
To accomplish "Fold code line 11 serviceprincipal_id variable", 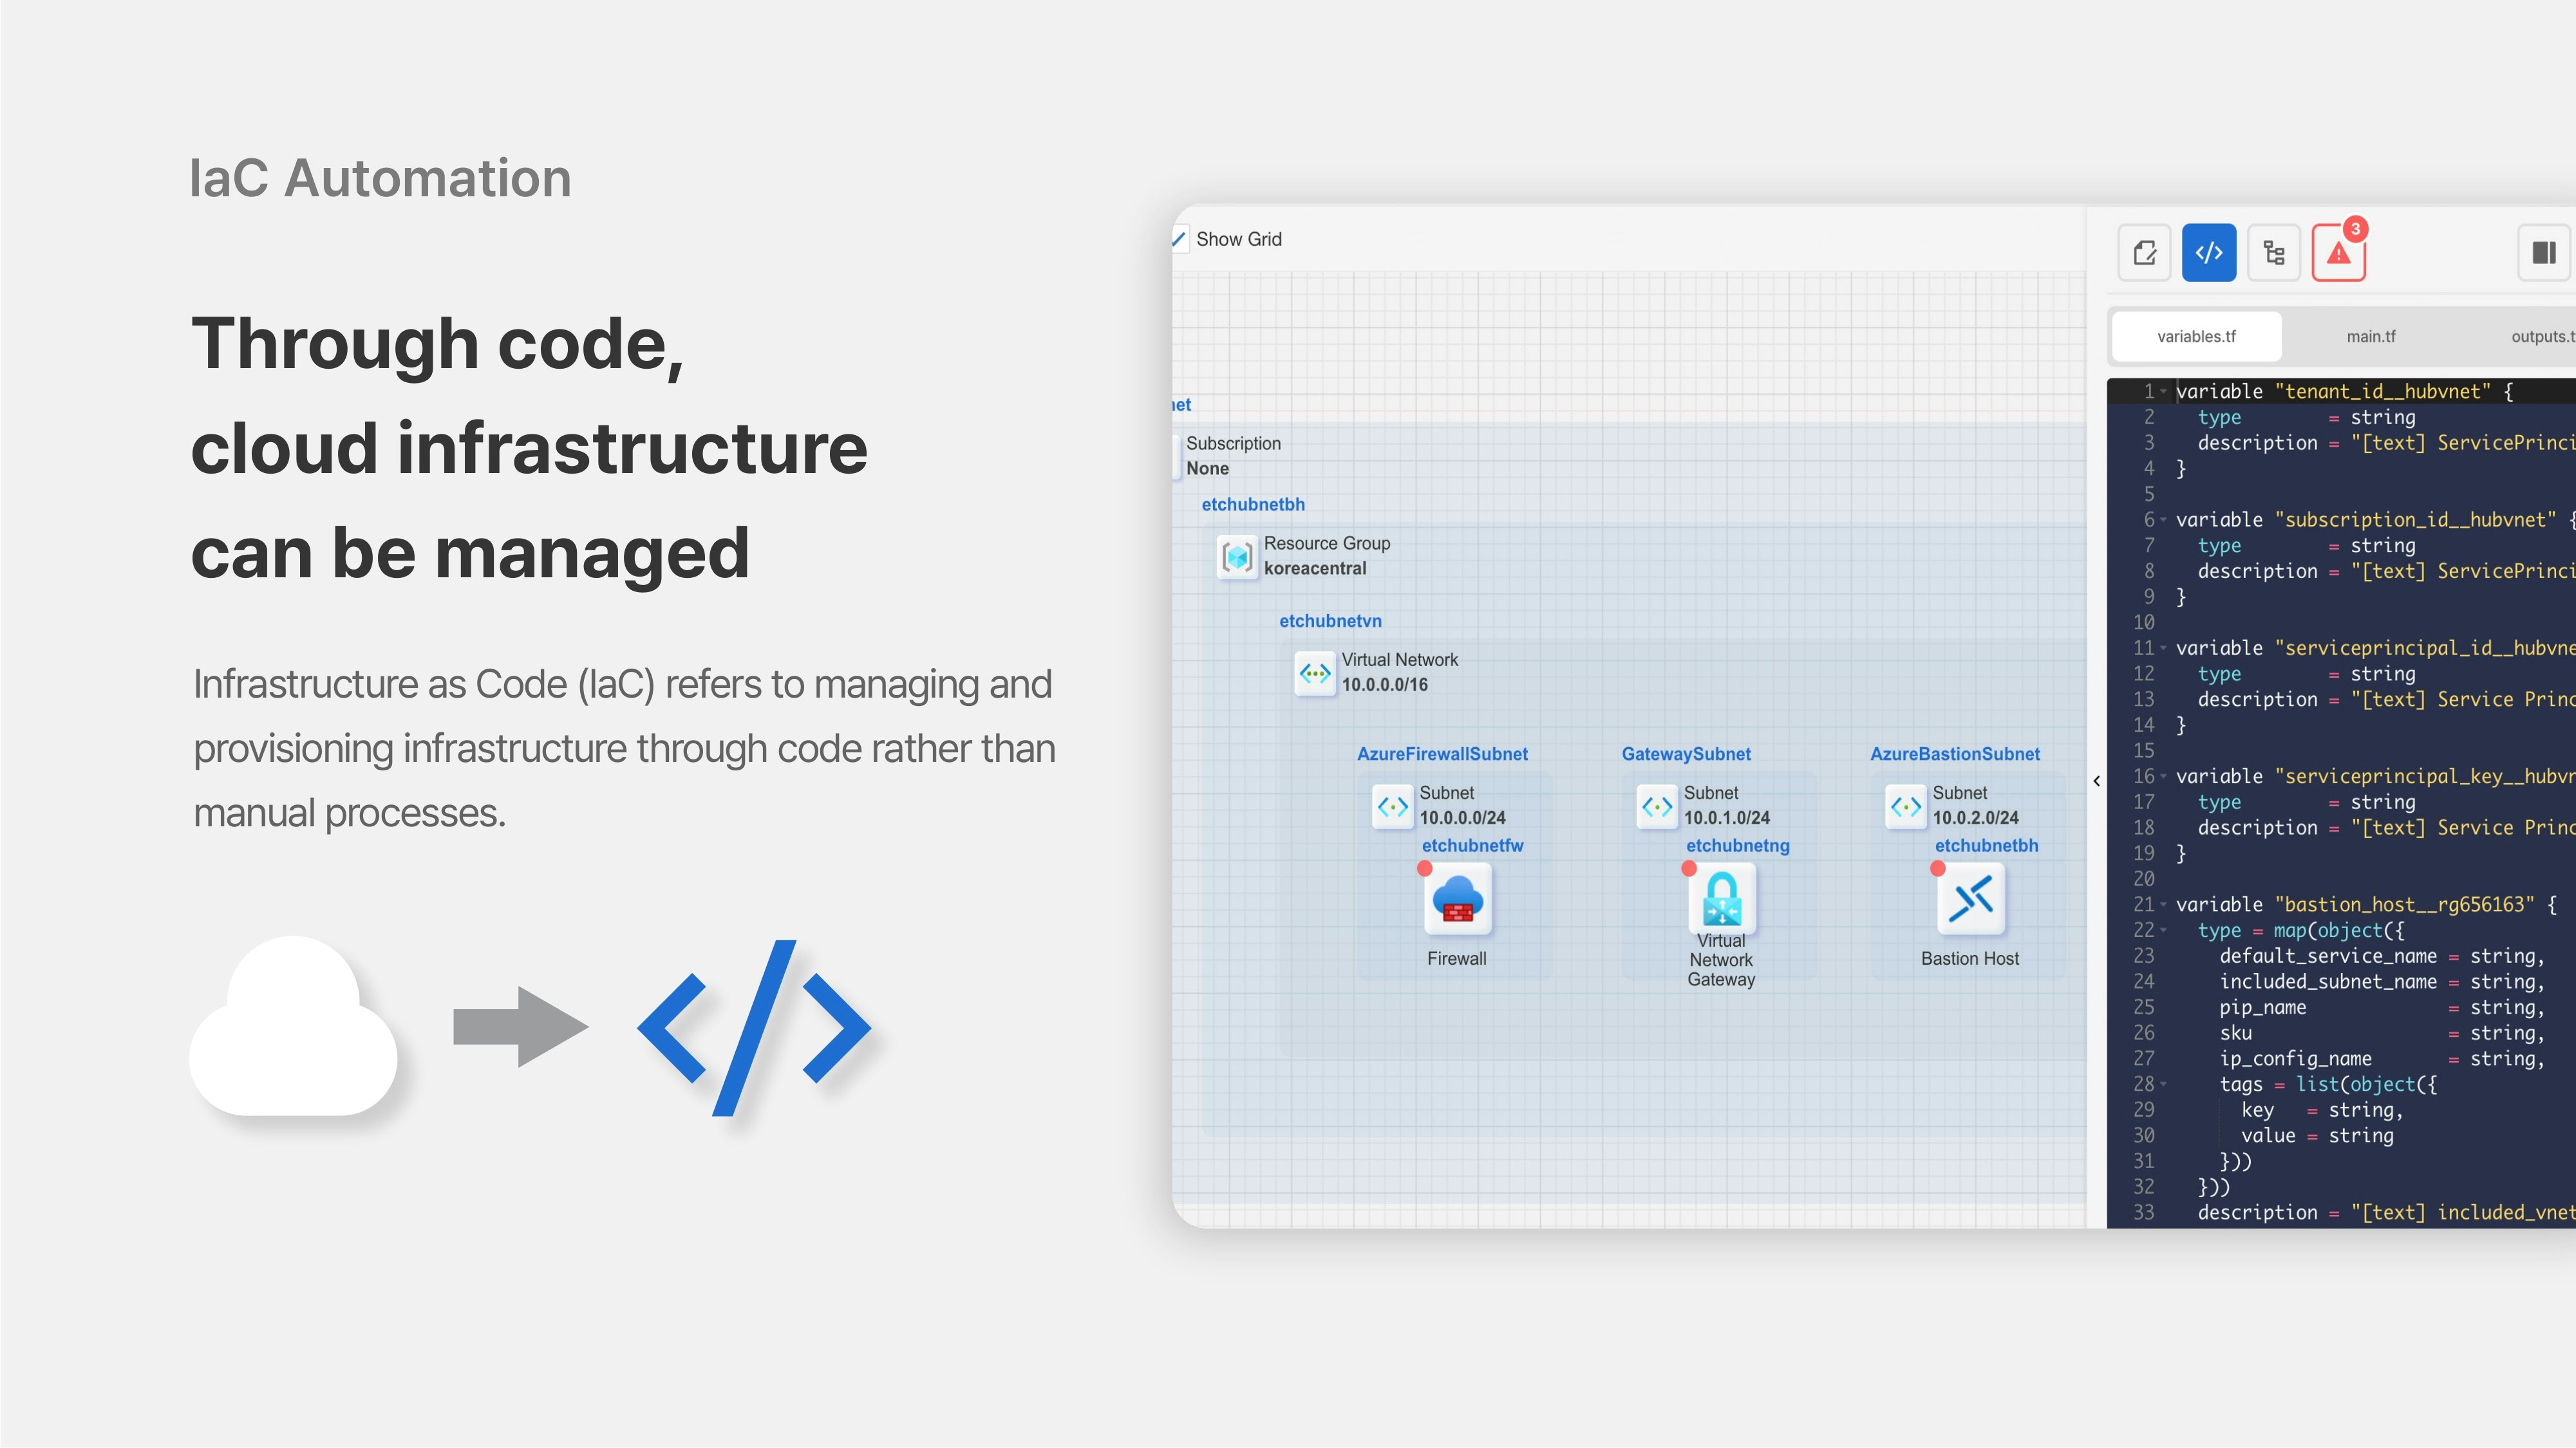I will [2163, 647].
